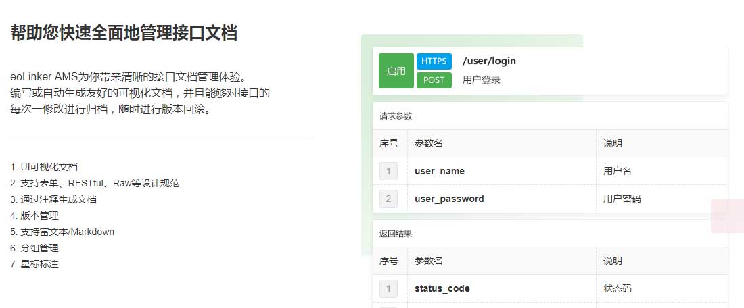The width and height of the screenshot is (744, 308).
Task: Click 说明 column header in 返回结果 table
Action: [613, 261]
